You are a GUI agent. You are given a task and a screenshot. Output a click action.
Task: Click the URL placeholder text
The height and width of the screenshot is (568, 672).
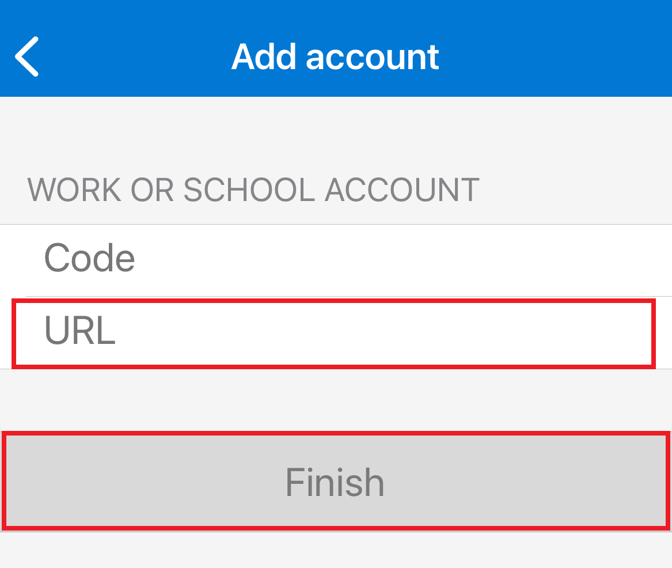[x=80, y=332]
